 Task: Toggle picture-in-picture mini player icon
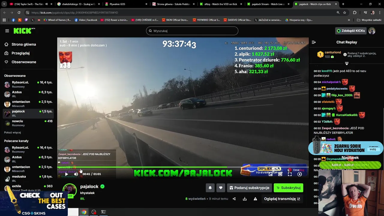coord(271,174)
